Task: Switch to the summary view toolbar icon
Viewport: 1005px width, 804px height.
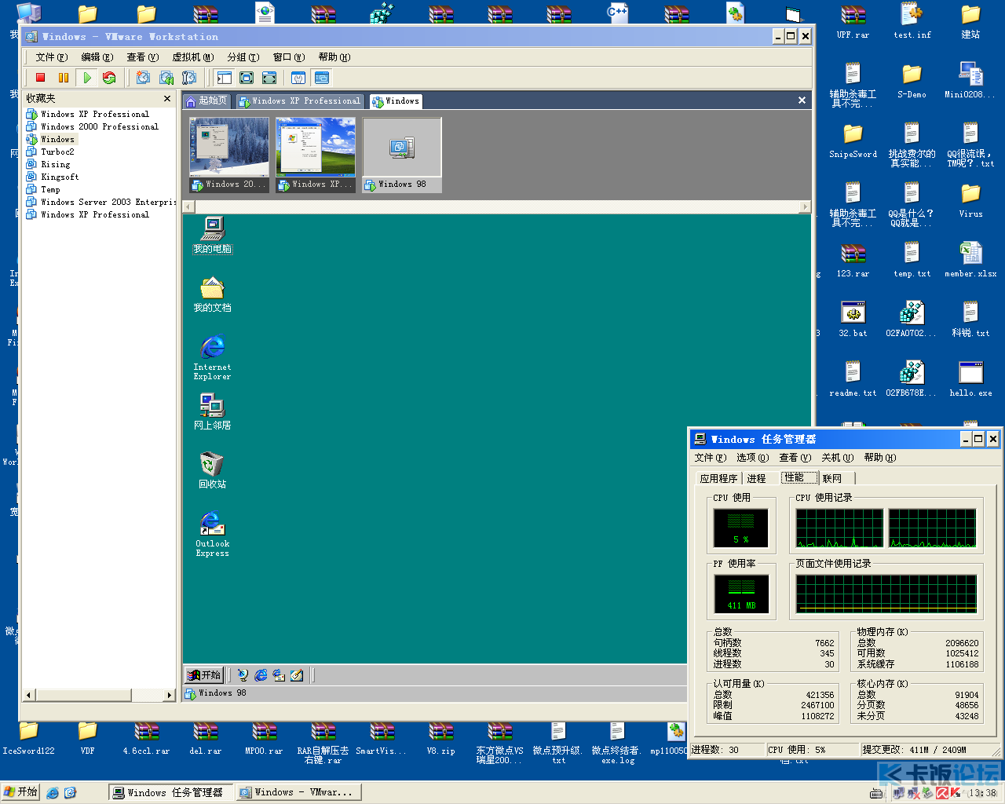Action: pos(298,78)
